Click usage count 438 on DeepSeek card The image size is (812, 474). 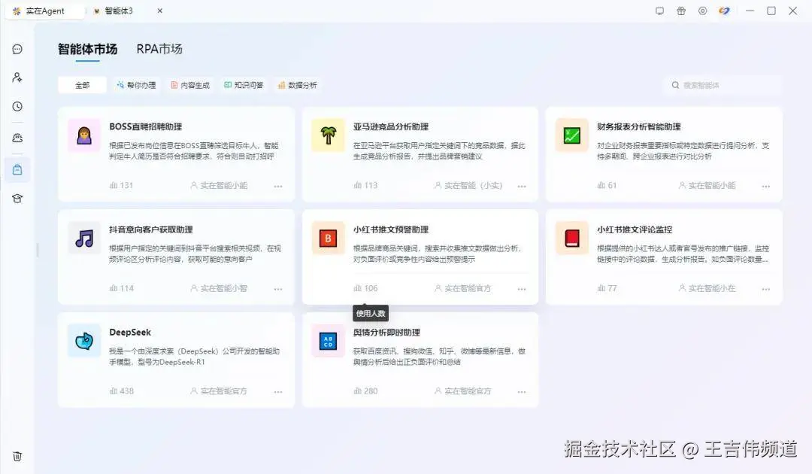coord(121,391)
